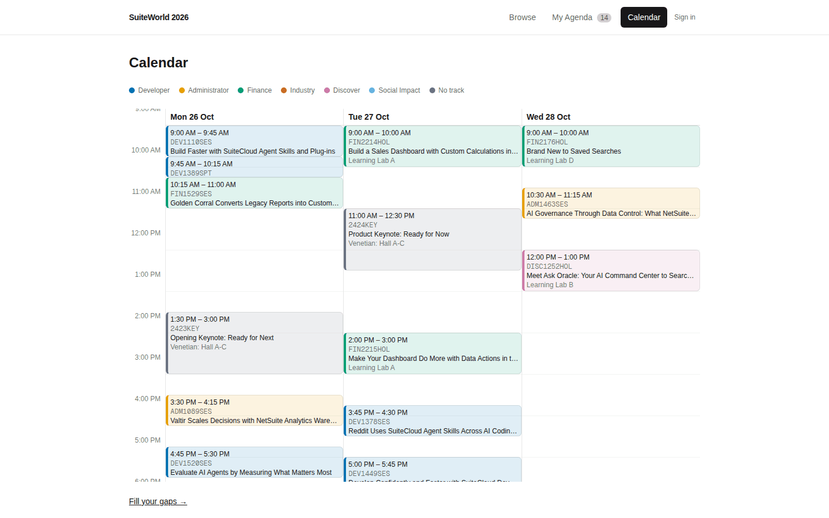Open Reddit Uses SuiteCloud Agent Skills session
This screenshot has width=829, height=518.
(432, 421)
